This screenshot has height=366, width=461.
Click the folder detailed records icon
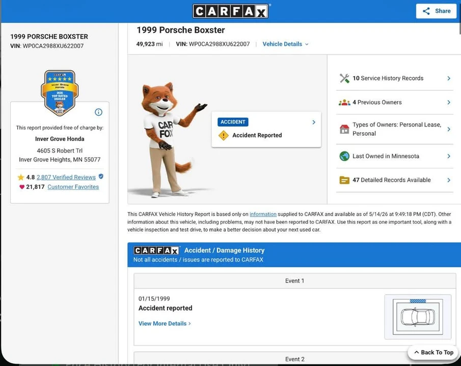(344, 180)
